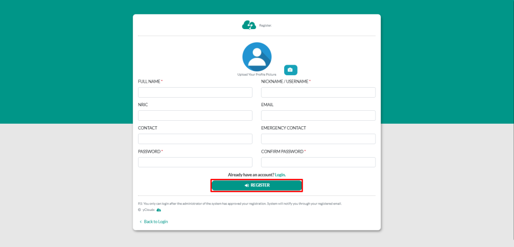
Task: Focus the Contact input box
Action: point(195,139)
